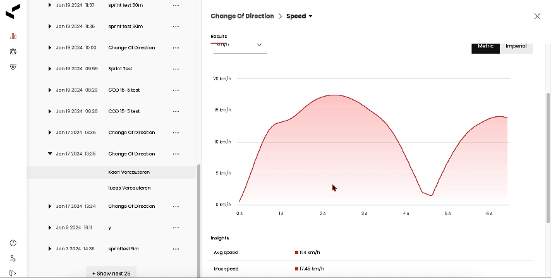
Task: Click the Insights section label
Action: pyautogui.click(x=220, y=238)
